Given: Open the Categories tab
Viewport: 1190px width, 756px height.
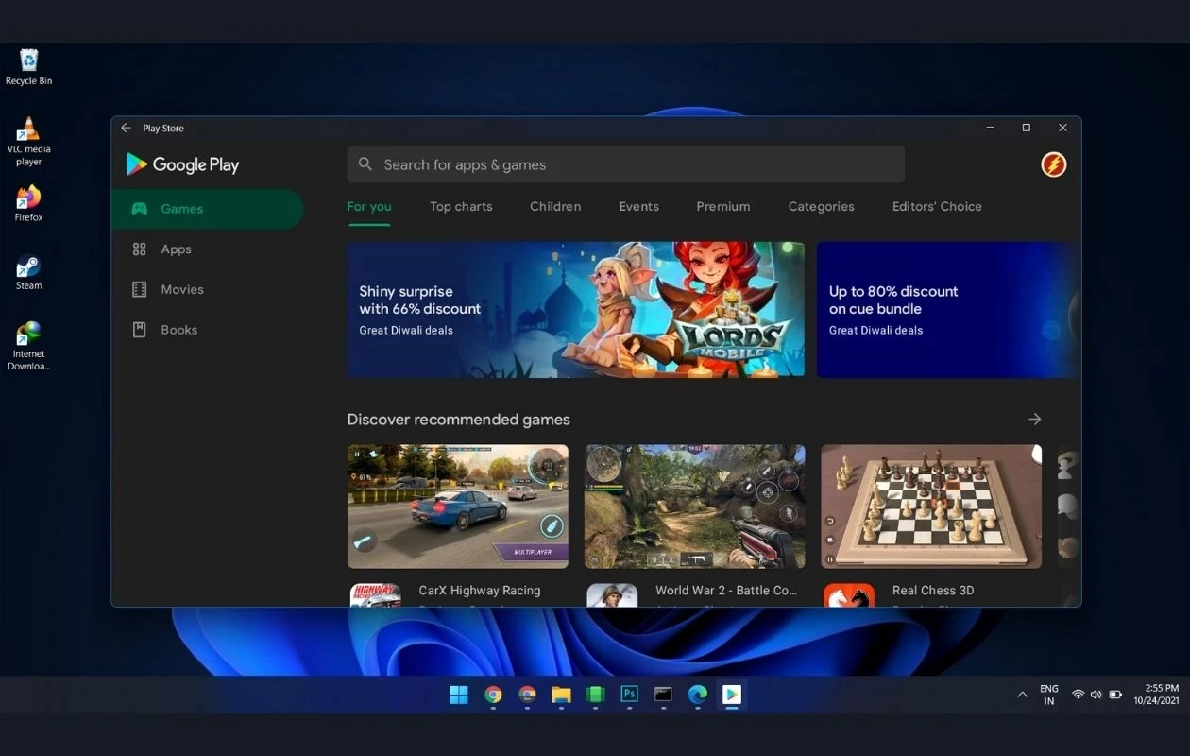Looking at the screenshot, I should [822, 206].
